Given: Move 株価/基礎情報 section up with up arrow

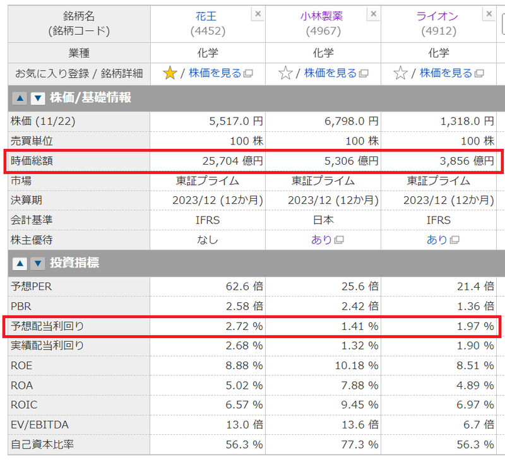Looking at the screenshot, I should [x=20, y=98].
